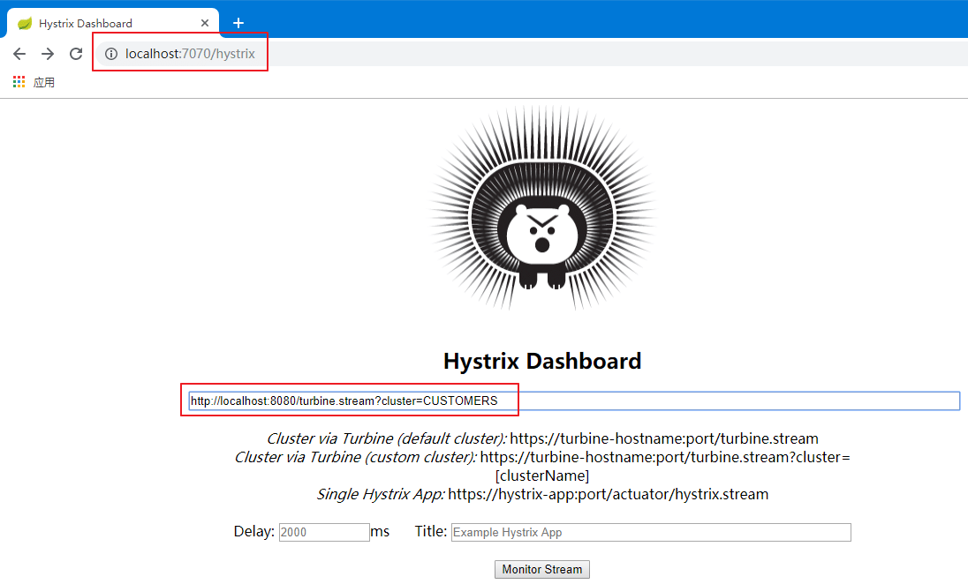This screenshot has height=584, width=968.
Task: Close the Hystrix Dashboard tab
Action: (x=206, y=23)
